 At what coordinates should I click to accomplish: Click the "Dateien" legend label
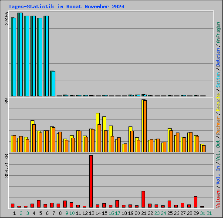(x=218, y=58)
